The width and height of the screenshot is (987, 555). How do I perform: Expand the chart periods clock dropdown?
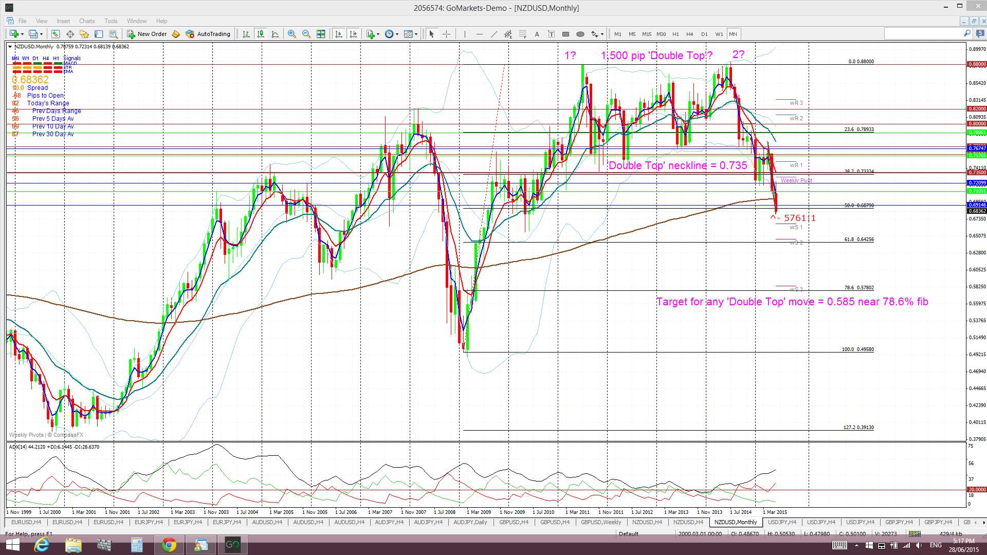coord(396,34)
